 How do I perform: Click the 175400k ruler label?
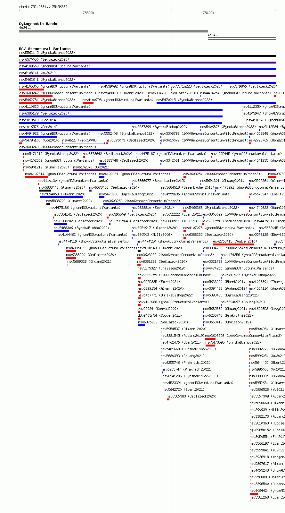click(x=208, y=13)
